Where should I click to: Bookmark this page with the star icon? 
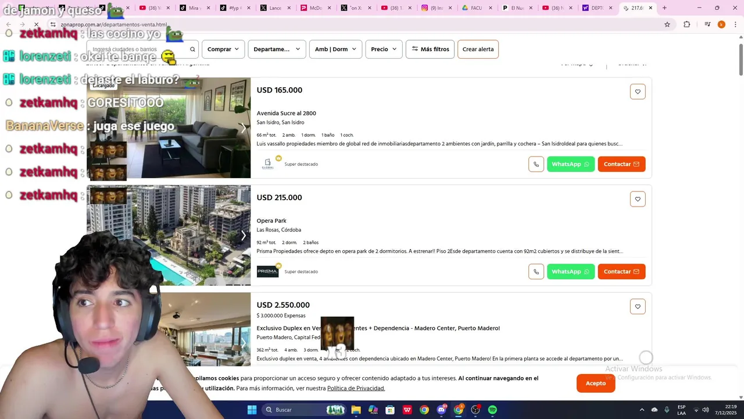[x=667, y=24]
